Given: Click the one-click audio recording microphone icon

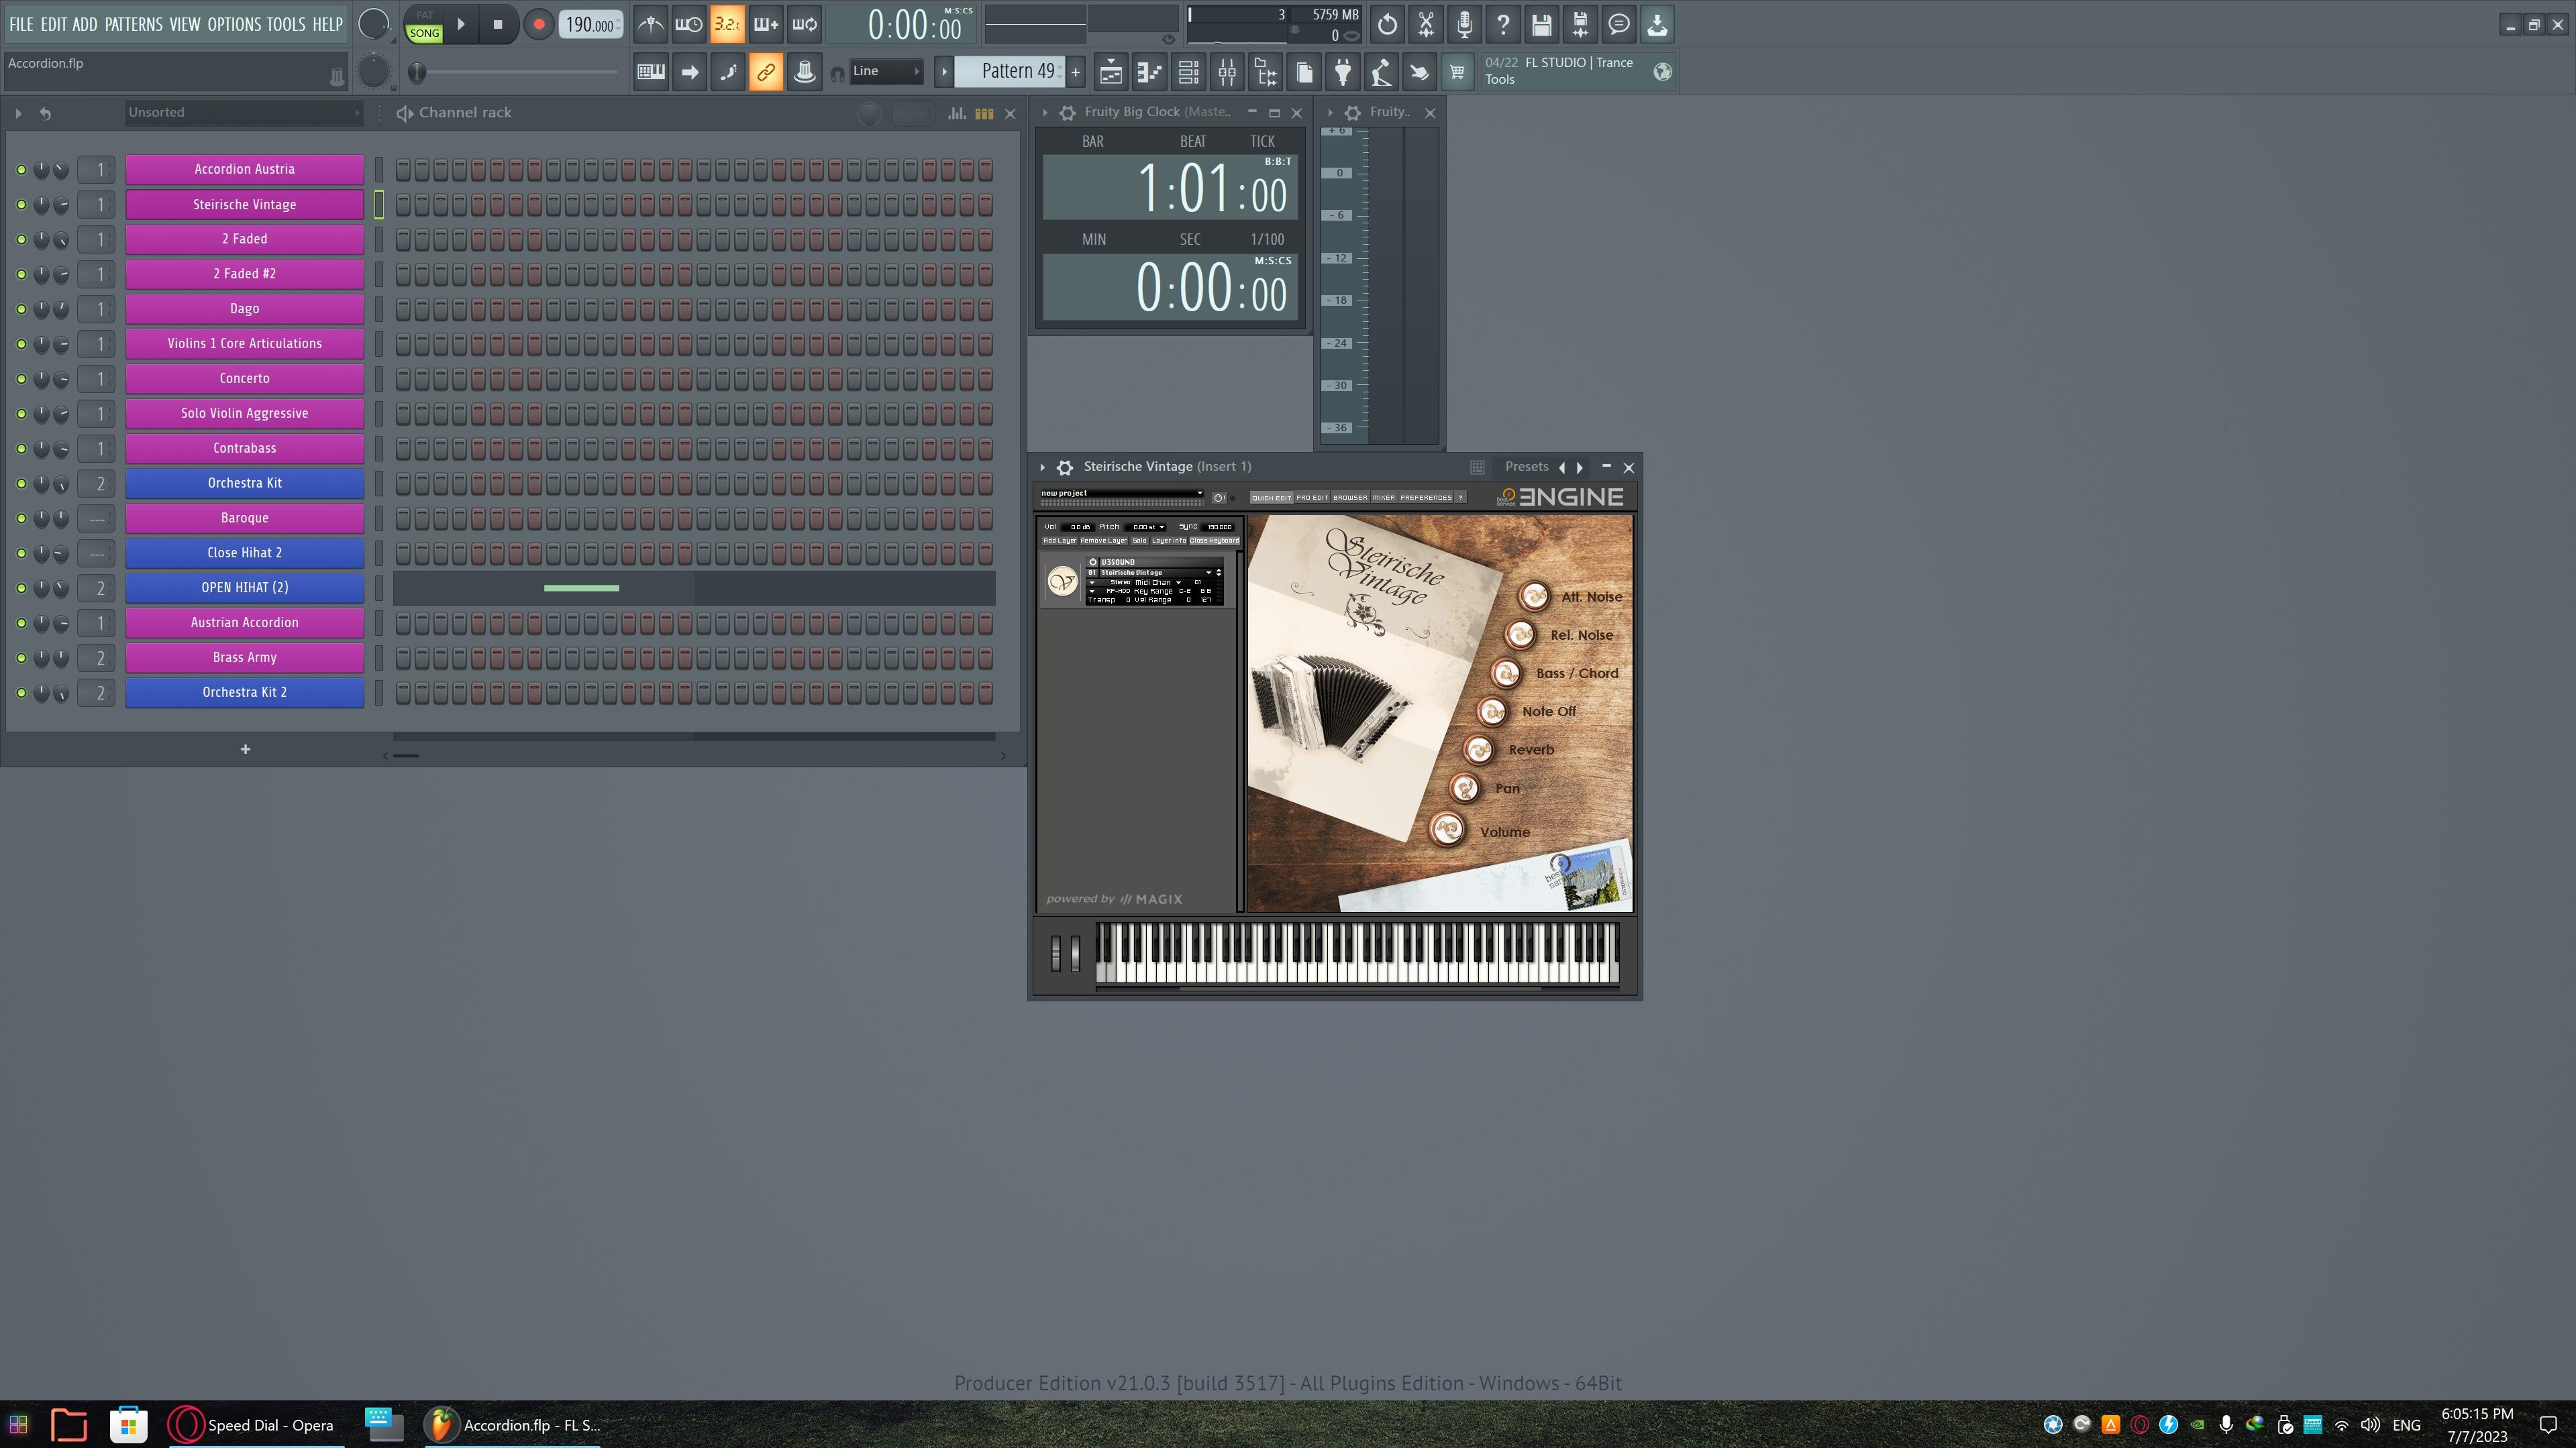Looking at the screenshot, I should (x=1464, y=24).
